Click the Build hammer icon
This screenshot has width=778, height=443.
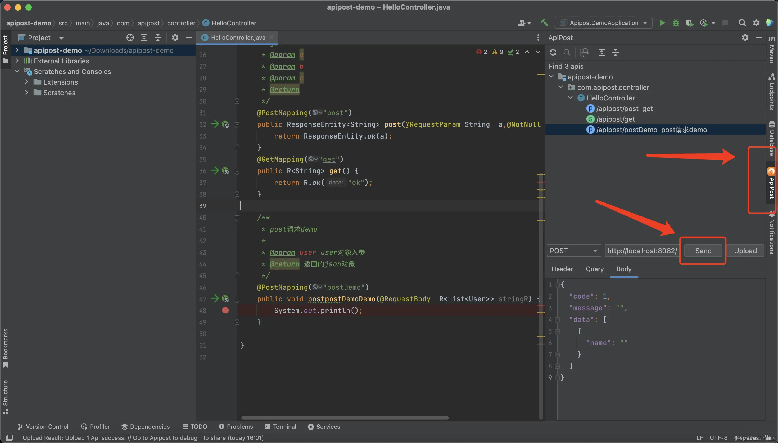(544, 23)
